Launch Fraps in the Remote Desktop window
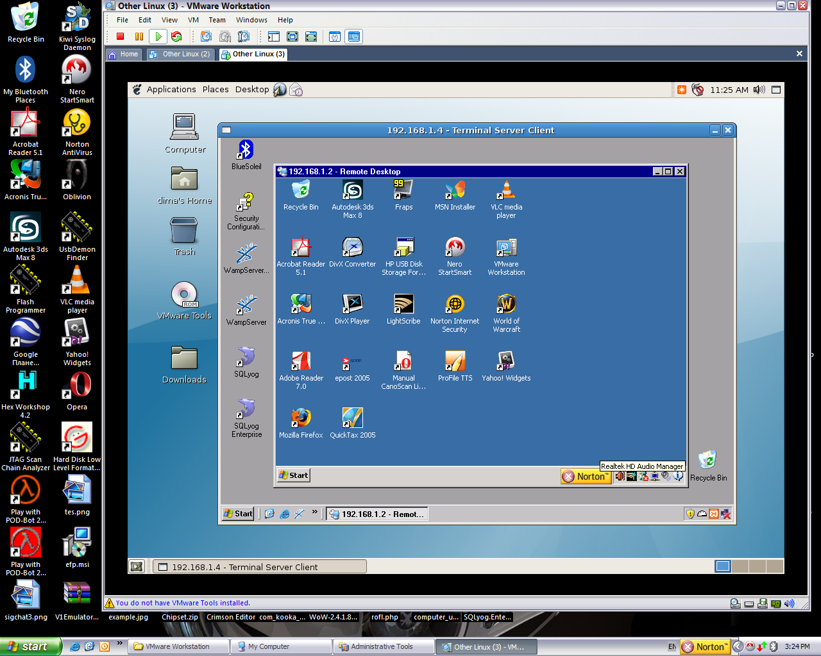This screenshot has height=656, width=821. 403,194
